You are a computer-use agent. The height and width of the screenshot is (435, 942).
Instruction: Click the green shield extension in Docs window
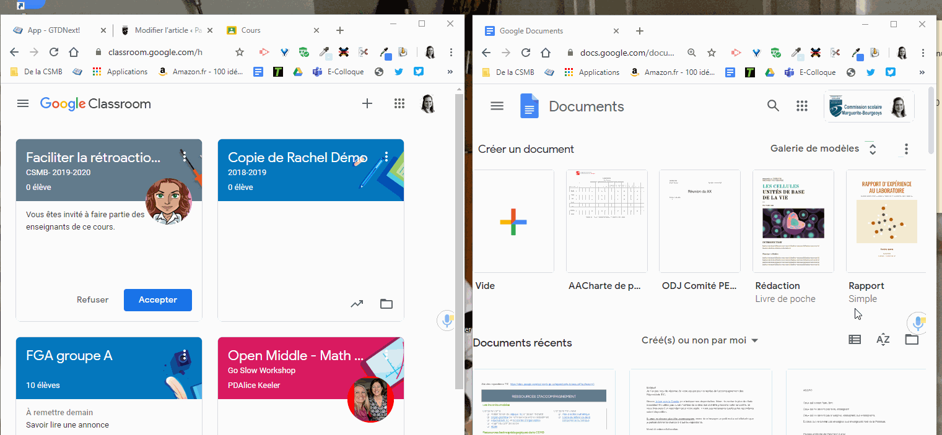click(x=775, y=53)
